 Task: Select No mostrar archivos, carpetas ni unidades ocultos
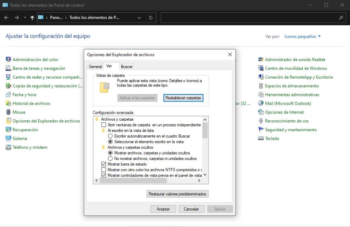pyautogui.click(x=110, y=159)
